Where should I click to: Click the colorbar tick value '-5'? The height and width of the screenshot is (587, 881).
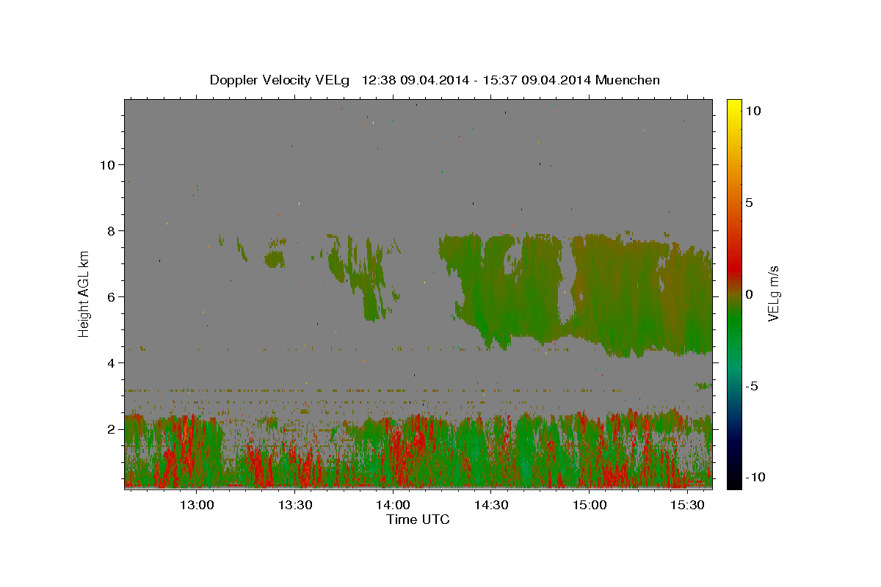[752, 386]
